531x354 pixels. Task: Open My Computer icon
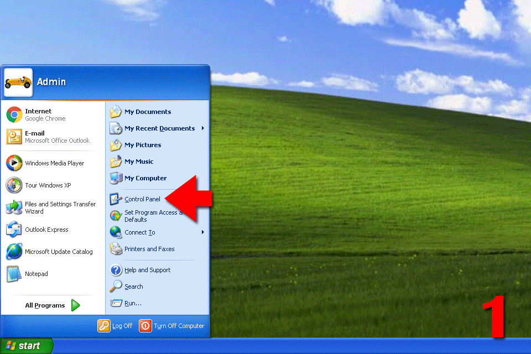point(116,178)
